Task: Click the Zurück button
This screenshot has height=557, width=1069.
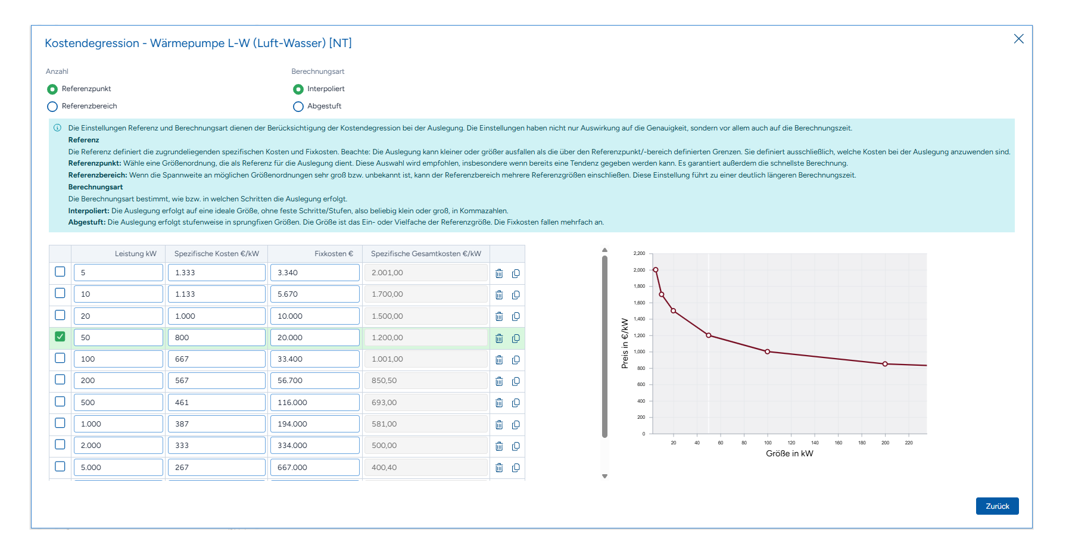Action: [x=997, y=506]
